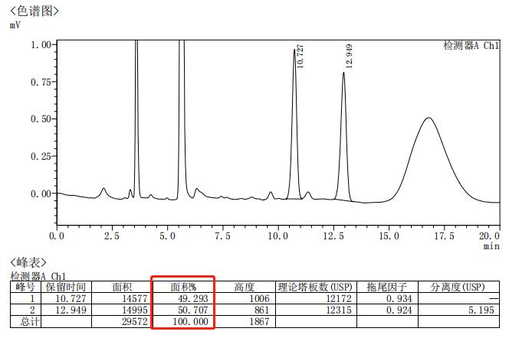Click the 分离度(USP) column header

pyautogui.click(x=458, y=287)
